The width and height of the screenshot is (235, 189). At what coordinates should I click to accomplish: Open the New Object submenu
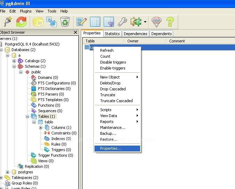(x=117, y=77)
